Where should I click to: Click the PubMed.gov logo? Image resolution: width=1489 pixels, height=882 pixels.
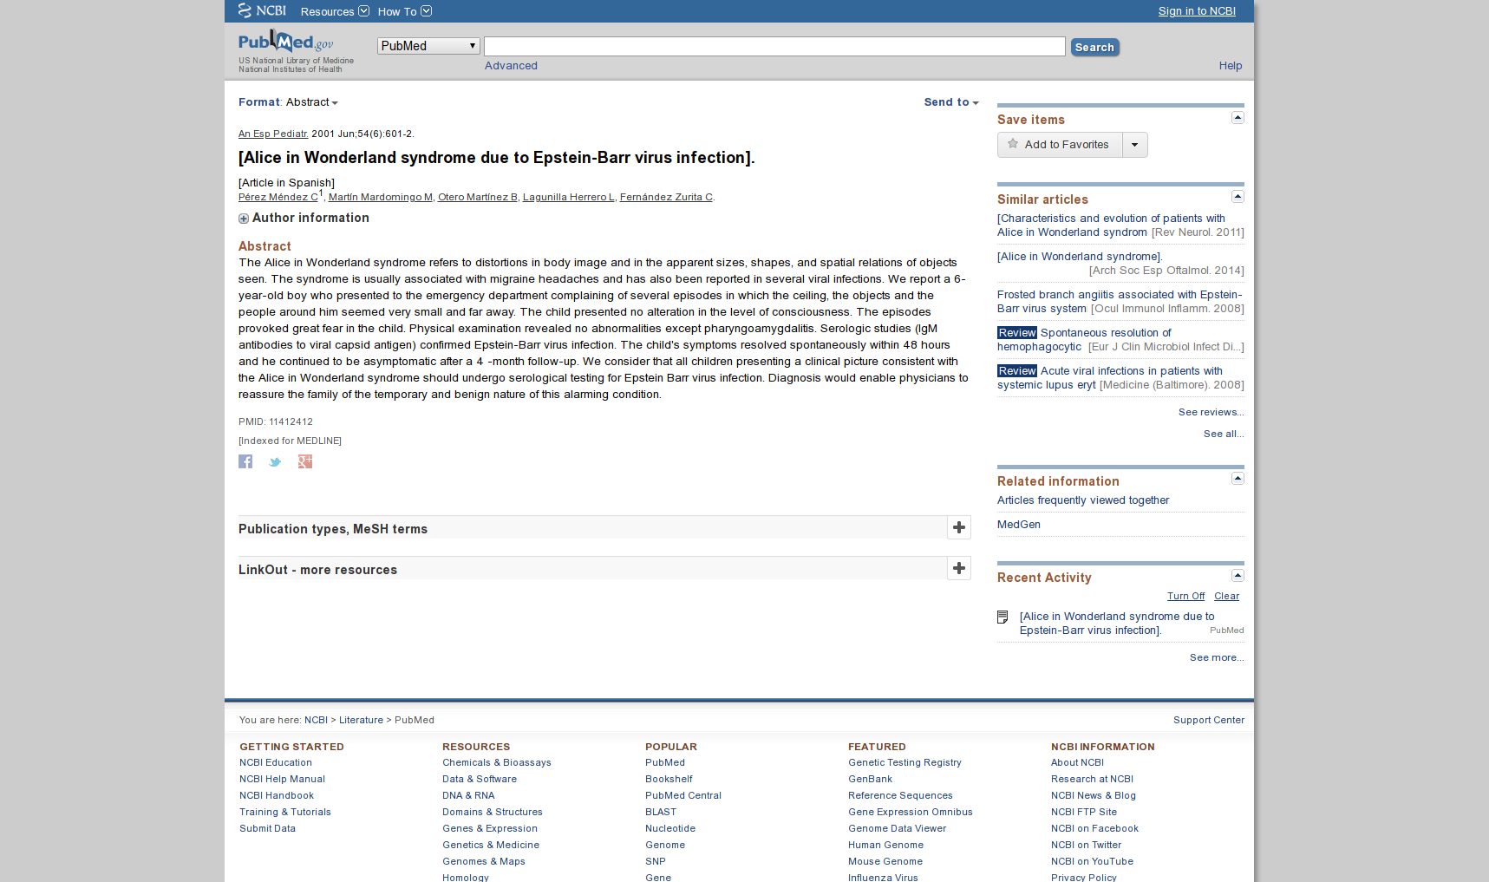(285, 42)
